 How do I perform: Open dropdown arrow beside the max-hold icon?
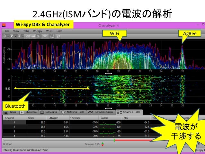pos(23,36)
